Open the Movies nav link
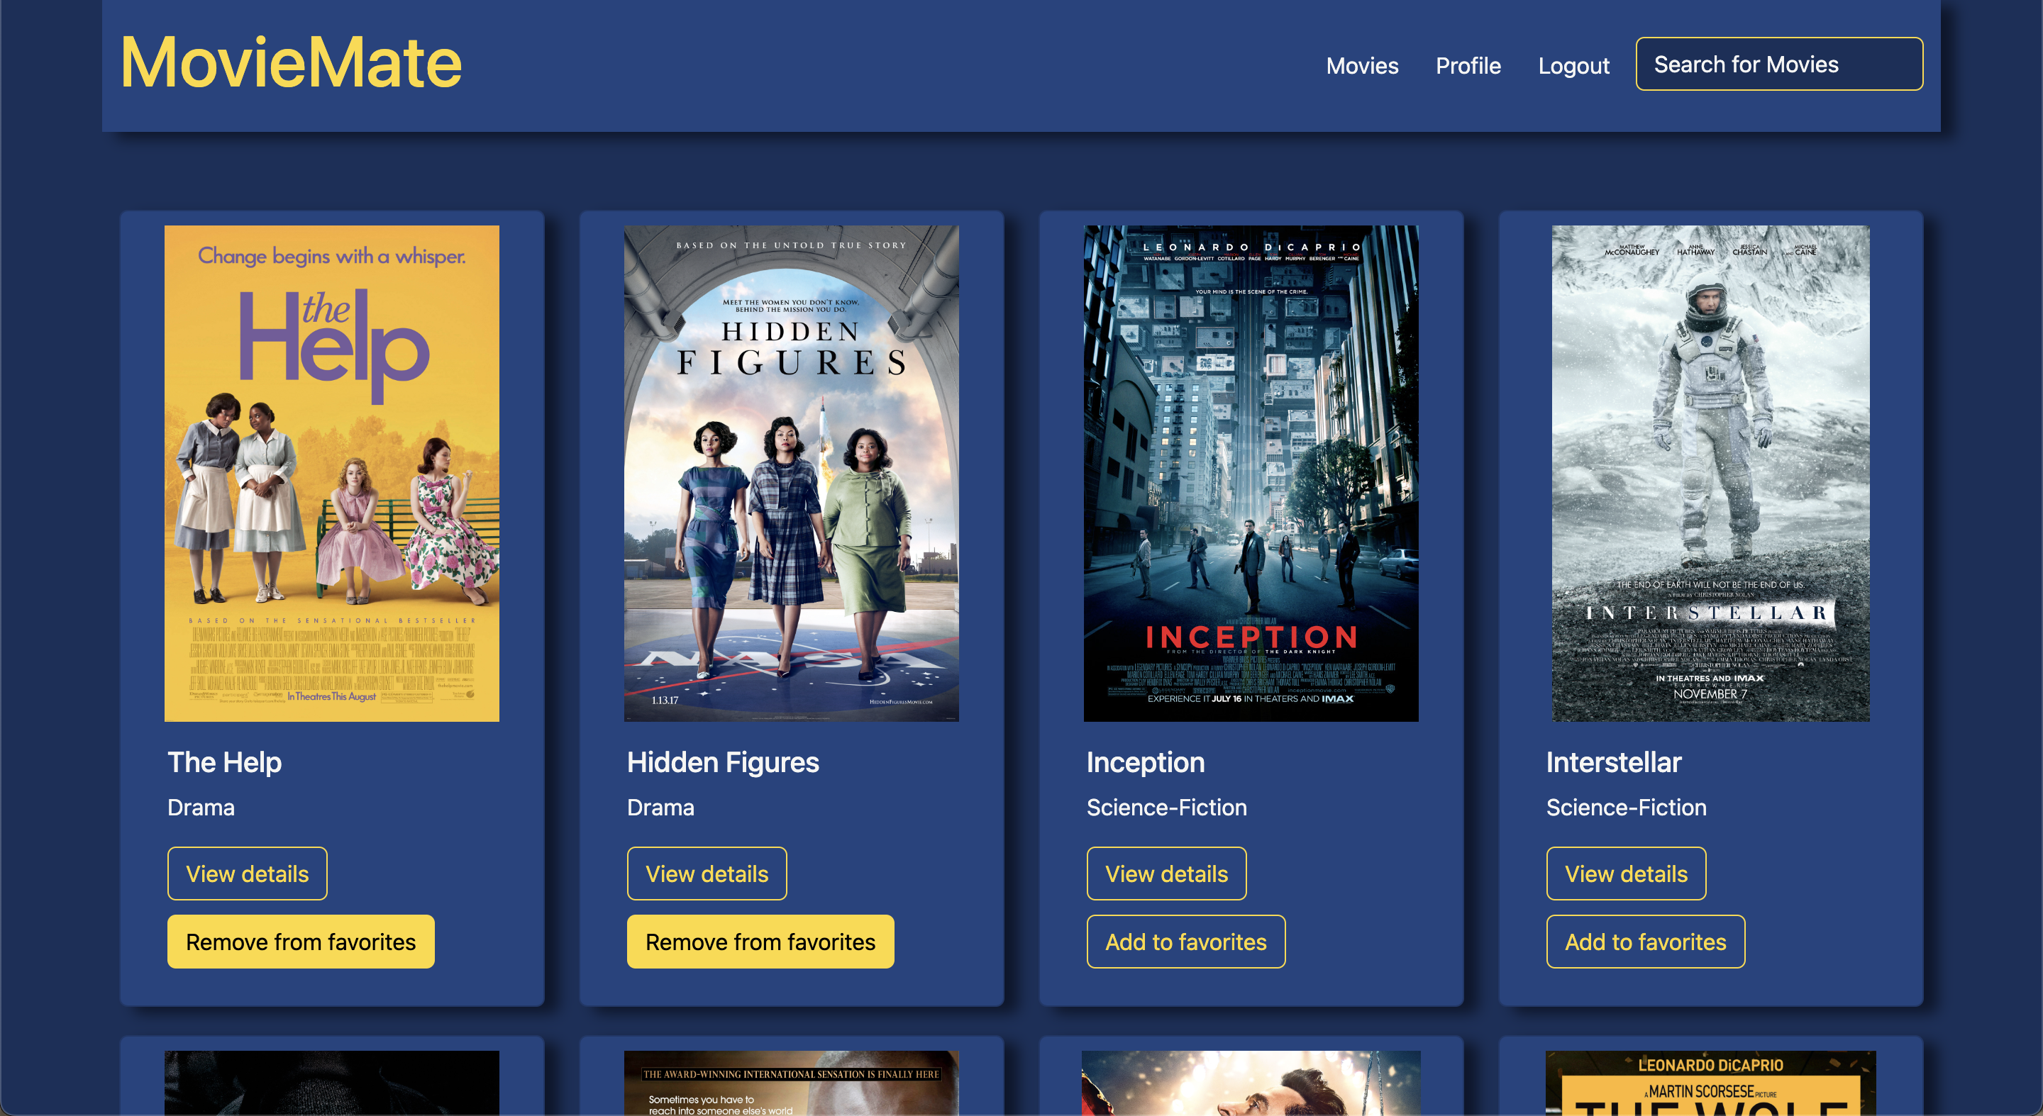This screenshot has width=2043, height=1116. tap(1362, 65)
